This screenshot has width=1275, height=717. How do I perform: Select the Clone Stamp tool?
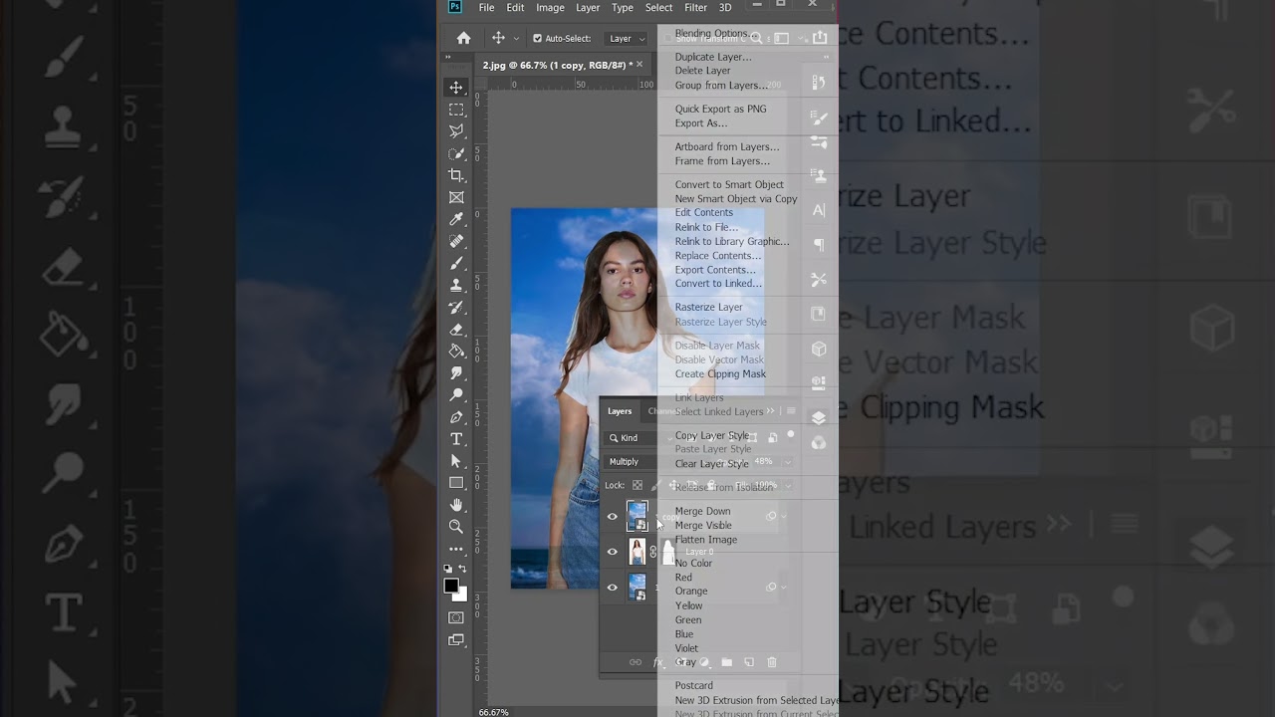(456, 285)
